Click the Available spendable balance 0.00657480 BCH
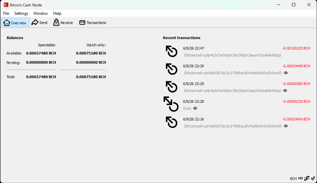Image resolution: width=317 pixels, height=183 pixels. [41, 53]
